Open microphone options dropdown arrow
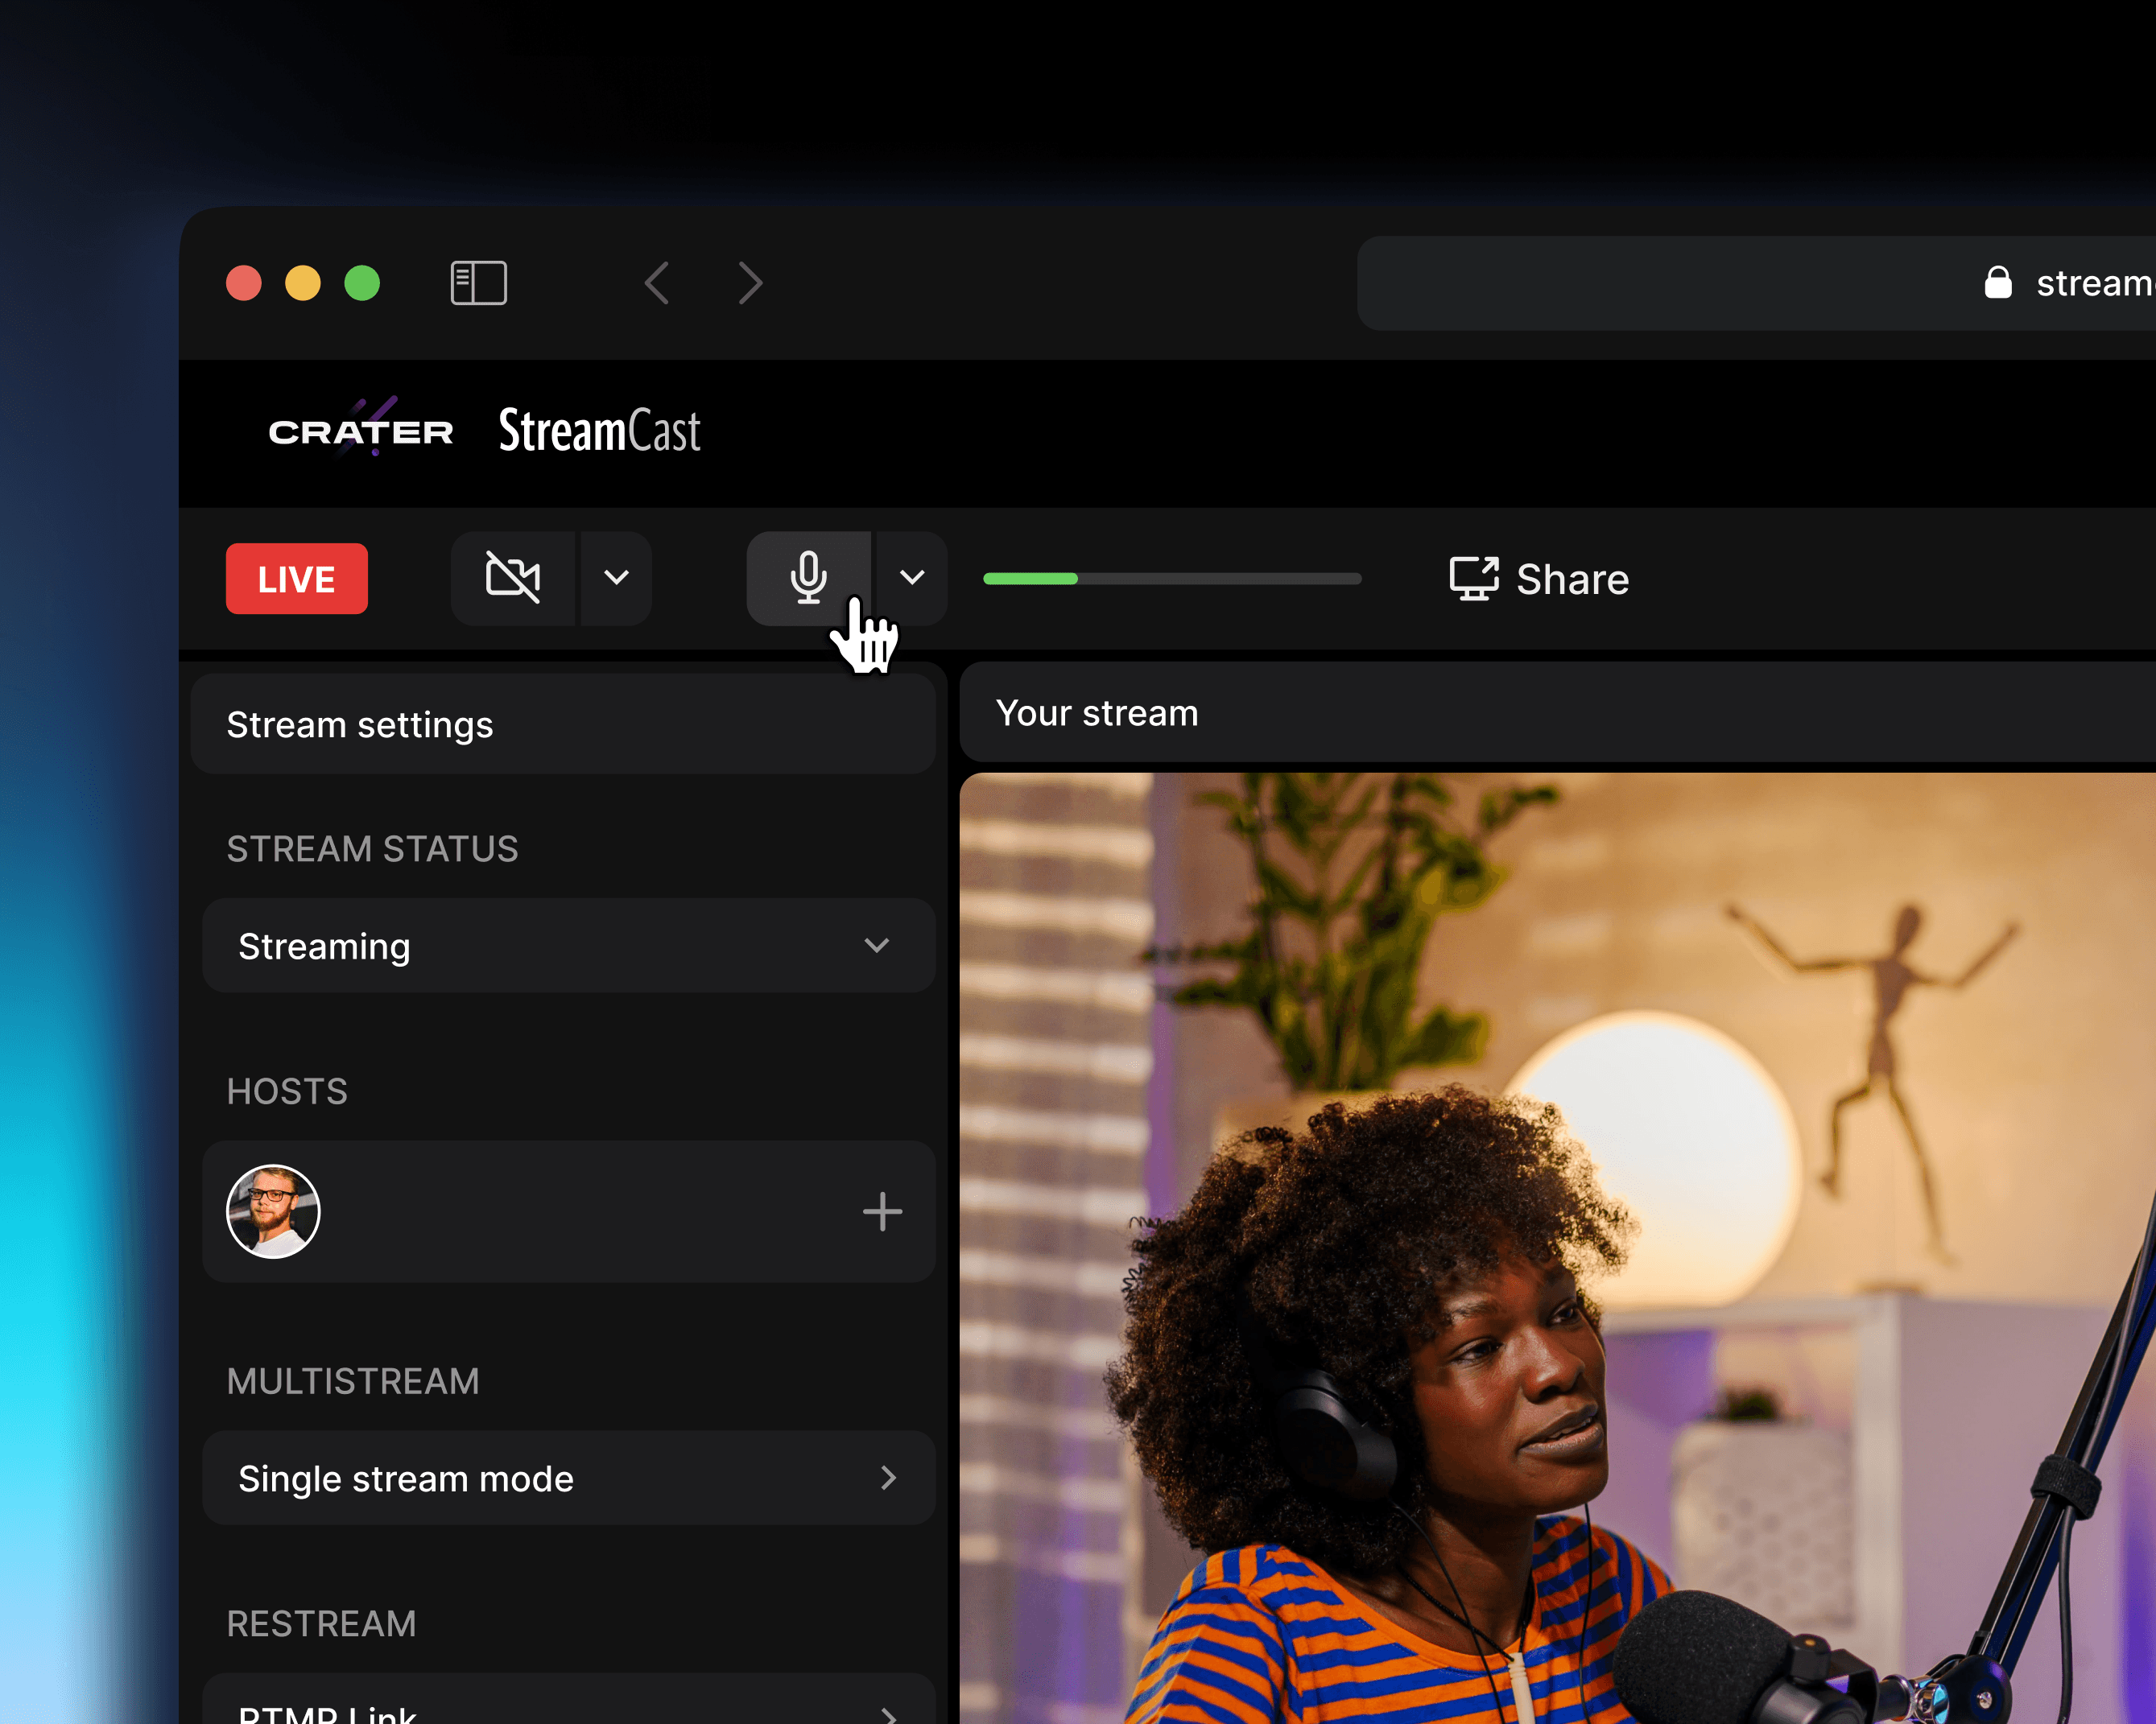 pos(912,578)
